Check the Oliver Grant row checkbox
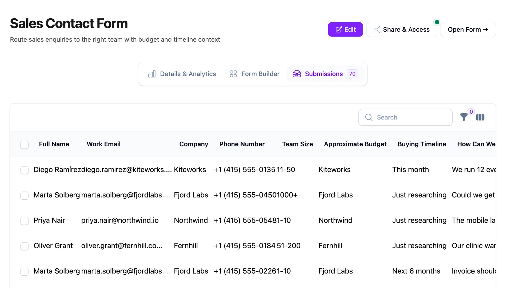Image resolution: width=512 pixels, height=288 pixels. tap(25, 246)
